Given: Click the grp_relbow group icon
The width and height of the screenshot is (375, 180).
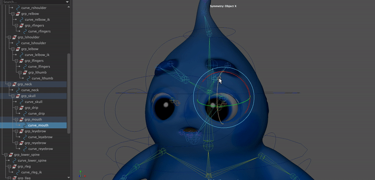Looking at the screenshot, I should point(18,14).
